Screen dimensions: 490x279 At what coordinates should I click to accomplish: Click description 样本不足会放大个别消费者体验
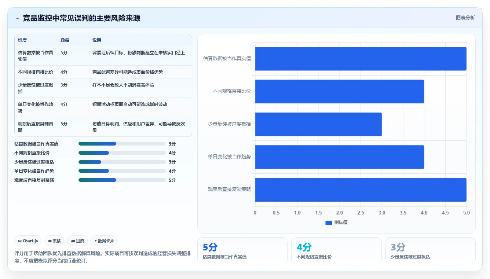(123, 85)
